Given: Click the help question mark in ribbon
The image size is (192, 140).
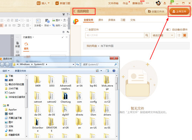Looking at the screenshot, I should pyautogui.click(x=68, y=14).
